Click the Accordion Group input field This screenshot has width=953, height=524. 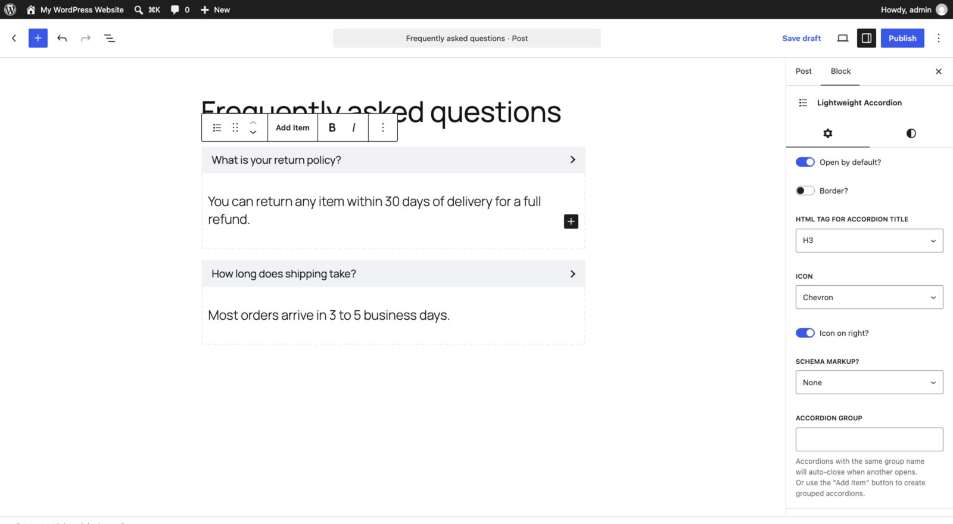coord(870,439)
